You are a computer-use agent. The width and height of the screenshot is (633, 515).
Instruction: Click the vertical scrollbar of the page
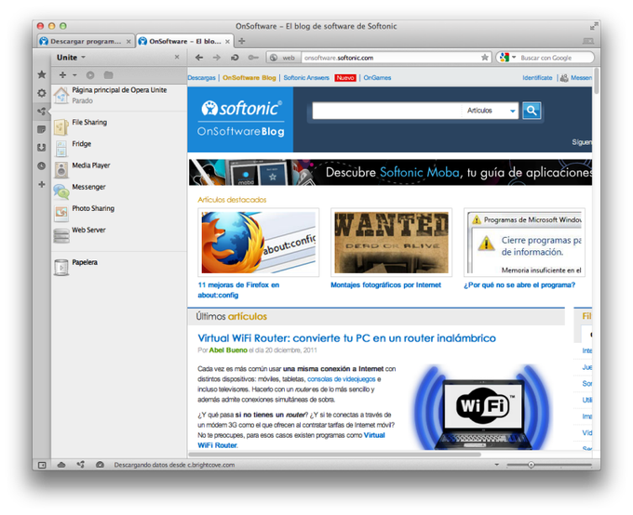tap(597, 81)
